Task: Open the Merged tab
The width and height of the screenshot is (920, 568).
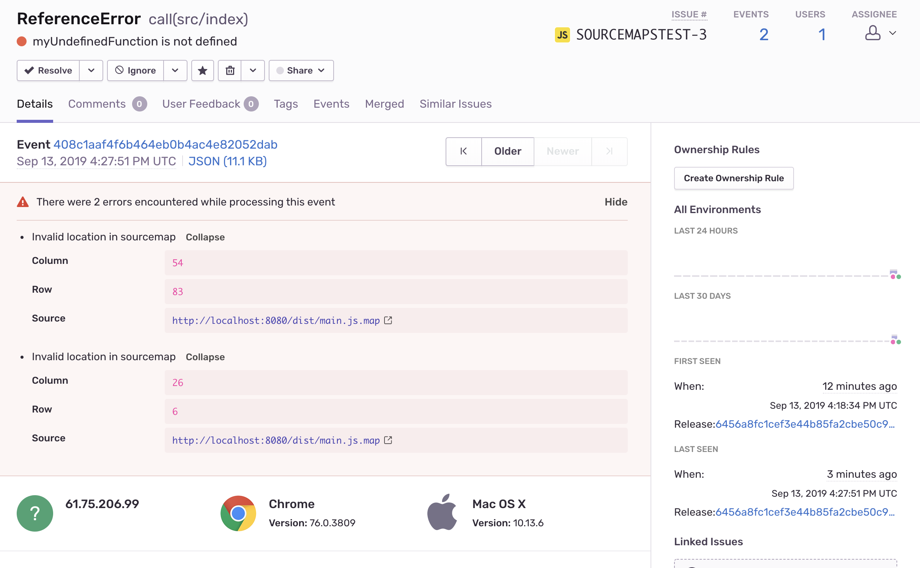Action: pos(384,104)
